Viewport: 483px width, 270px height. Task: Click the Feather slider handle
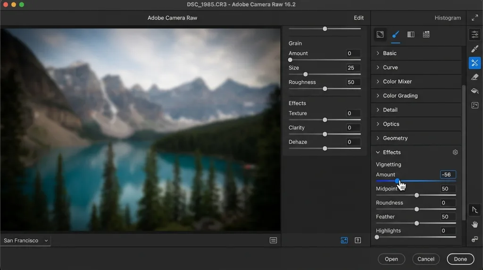click(416, 223)
